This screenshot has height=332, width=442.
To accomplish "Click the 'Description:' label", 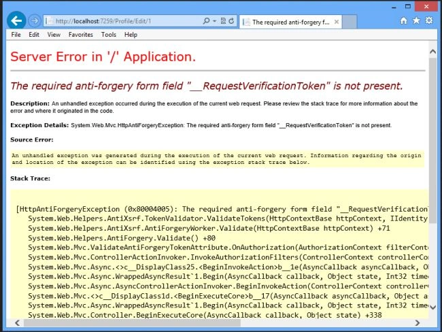I will tap(30, 103).
